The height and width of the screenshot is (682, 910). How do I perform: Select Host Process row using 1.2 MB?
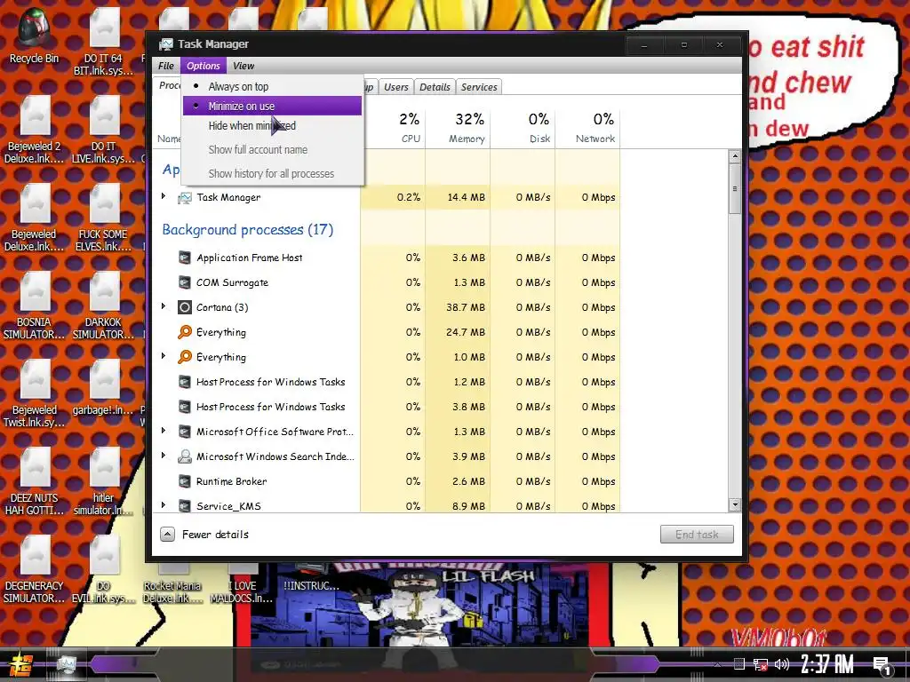386,382
